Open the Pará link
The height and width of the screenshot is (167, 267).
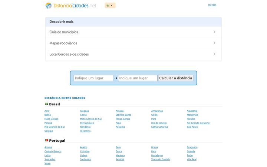pyautogui.click(x=154, y=119)
